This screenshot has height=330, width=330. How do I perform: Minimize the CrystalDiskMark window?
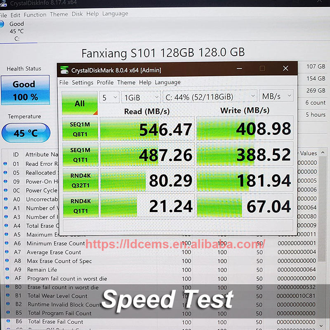[x=239, y=68]
